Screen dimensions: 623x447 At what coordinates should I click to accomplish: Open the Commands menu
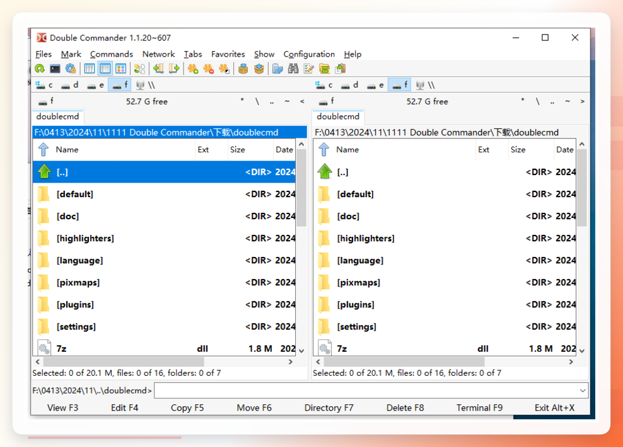tap(111, 54)
